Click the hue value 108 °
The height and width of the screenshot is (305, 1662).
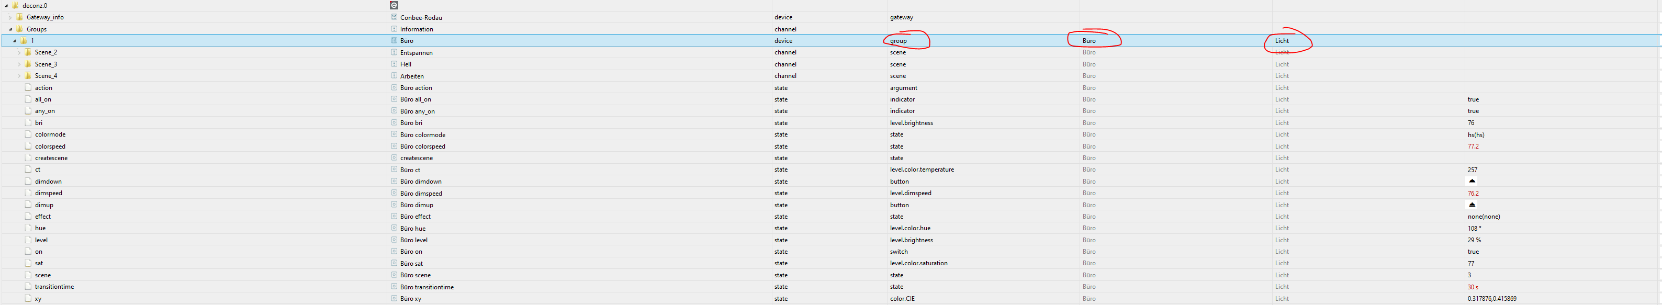(1474, 228)
